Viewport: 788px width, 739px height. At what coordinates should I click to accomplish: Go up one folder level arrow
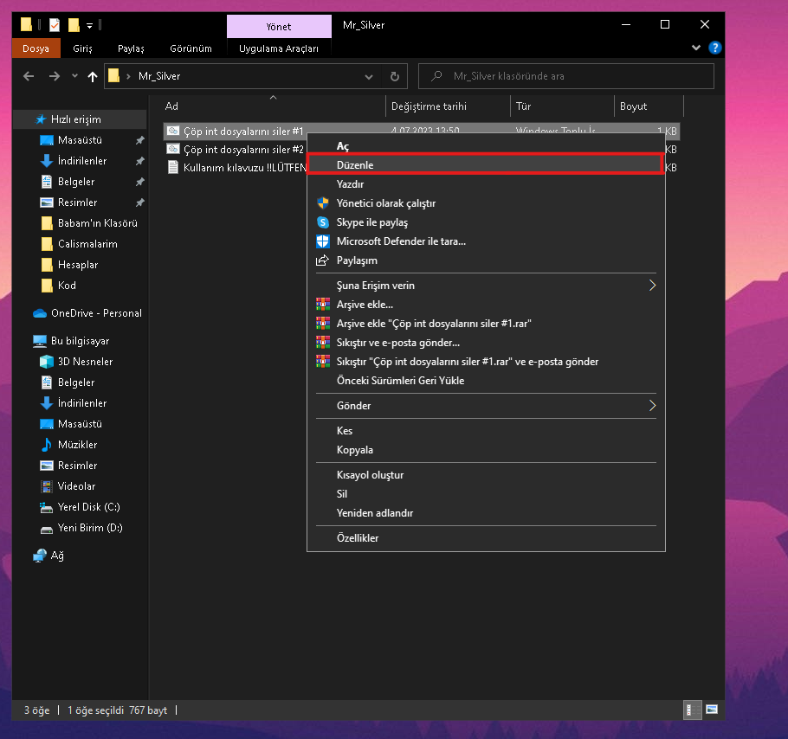tap(93, 76)
